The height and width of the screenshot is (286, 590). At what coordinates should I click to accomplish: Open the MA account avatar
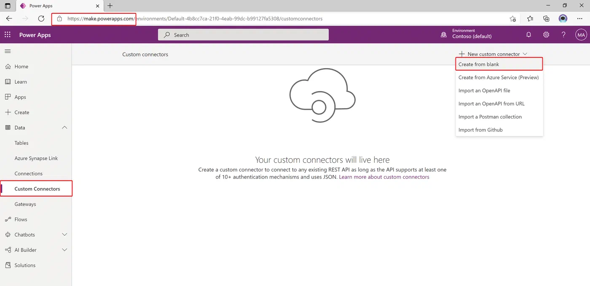coord(581,35)
